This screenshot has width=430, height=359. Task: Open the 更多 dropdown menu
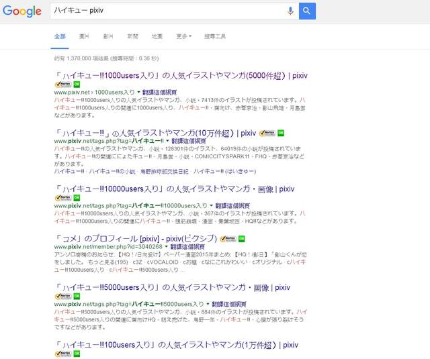tap(183, 36)
